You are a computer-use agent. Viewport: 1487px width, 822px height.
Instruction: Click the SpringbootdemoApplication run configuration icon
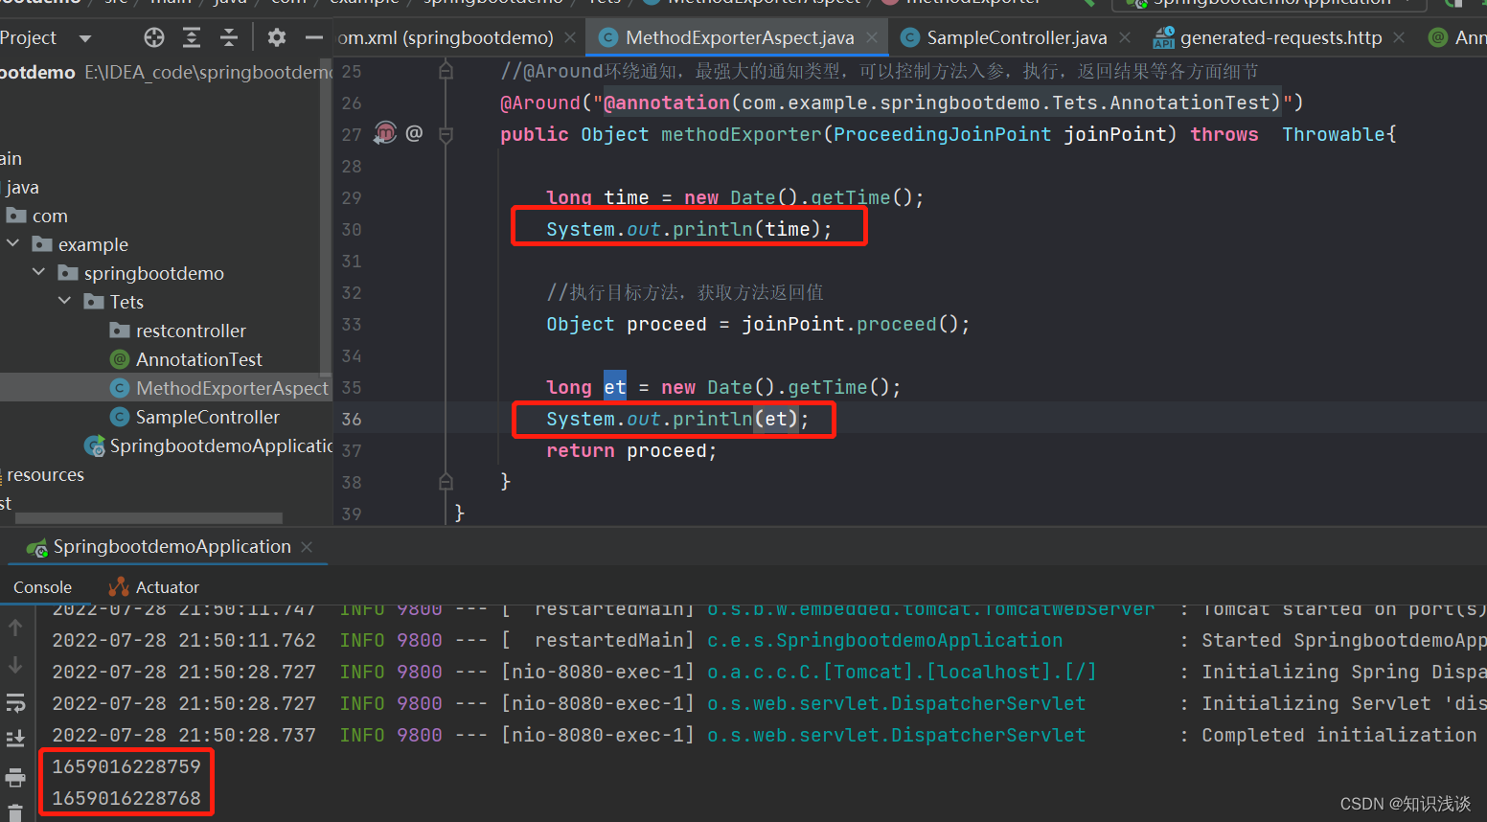pyautogui.click(x=37, y=547)
